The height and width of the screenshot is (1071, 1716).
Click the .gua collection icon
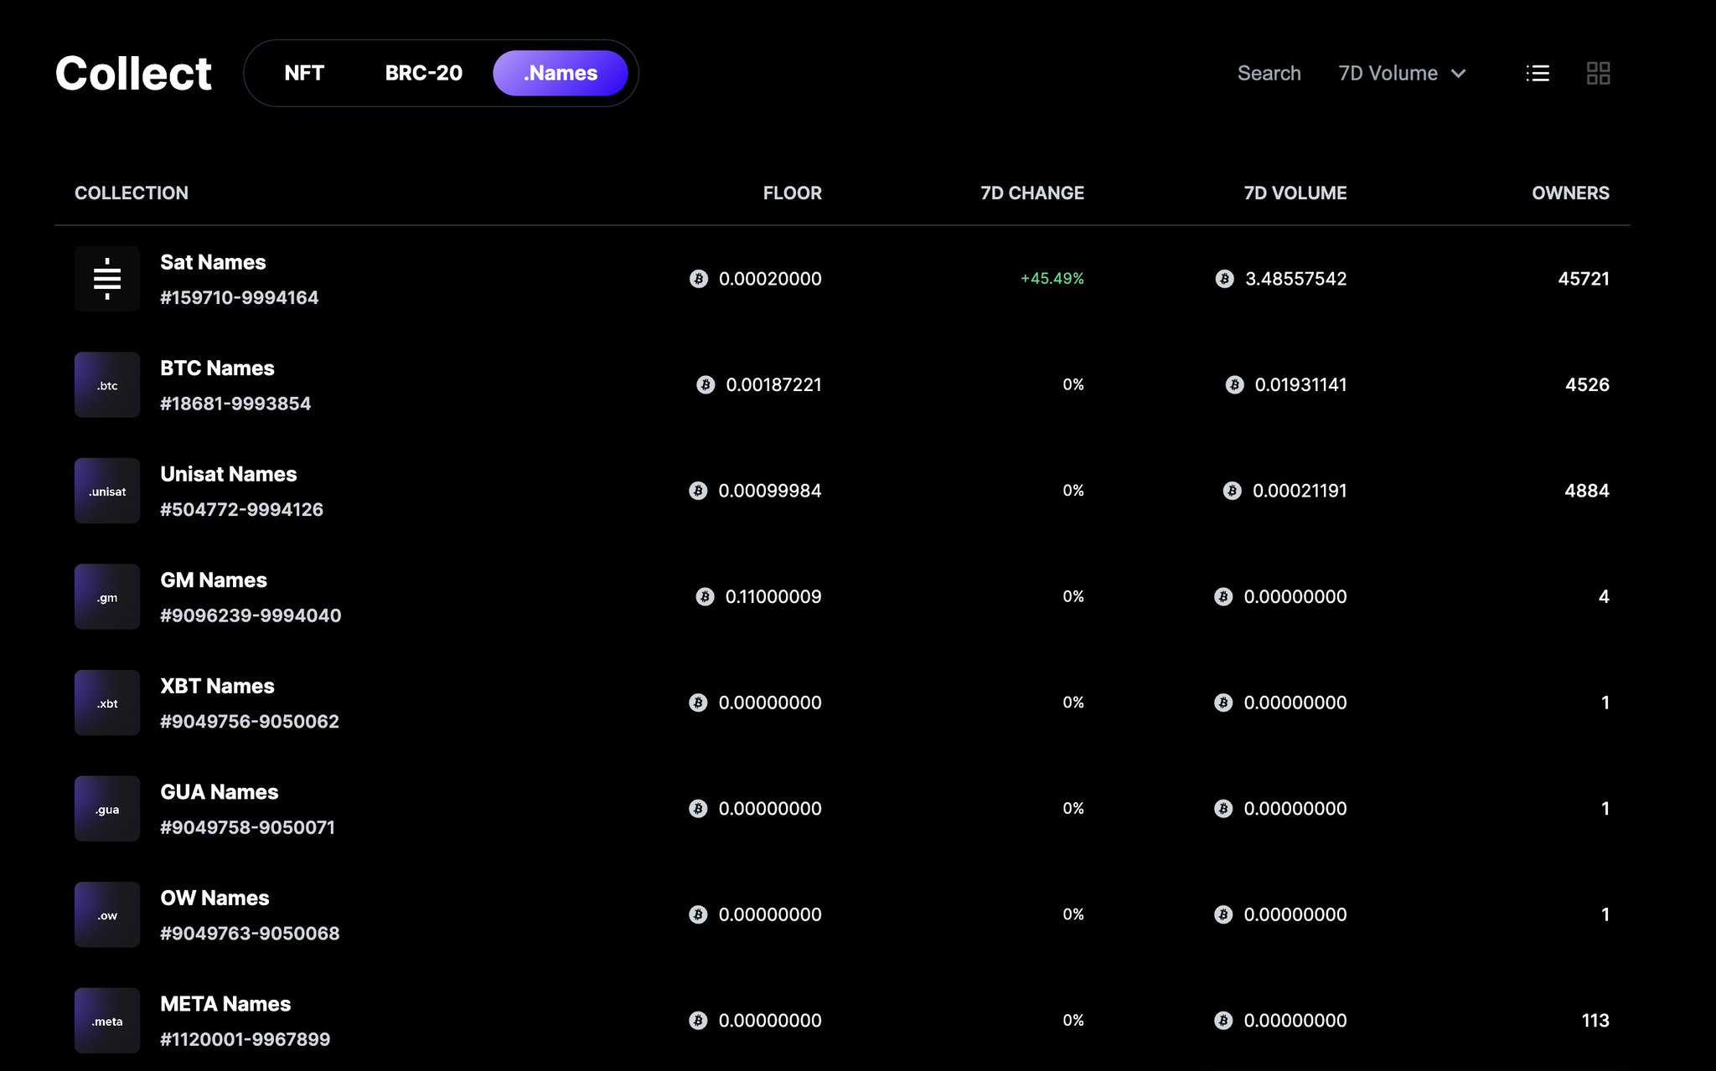(x=106, y=808)
